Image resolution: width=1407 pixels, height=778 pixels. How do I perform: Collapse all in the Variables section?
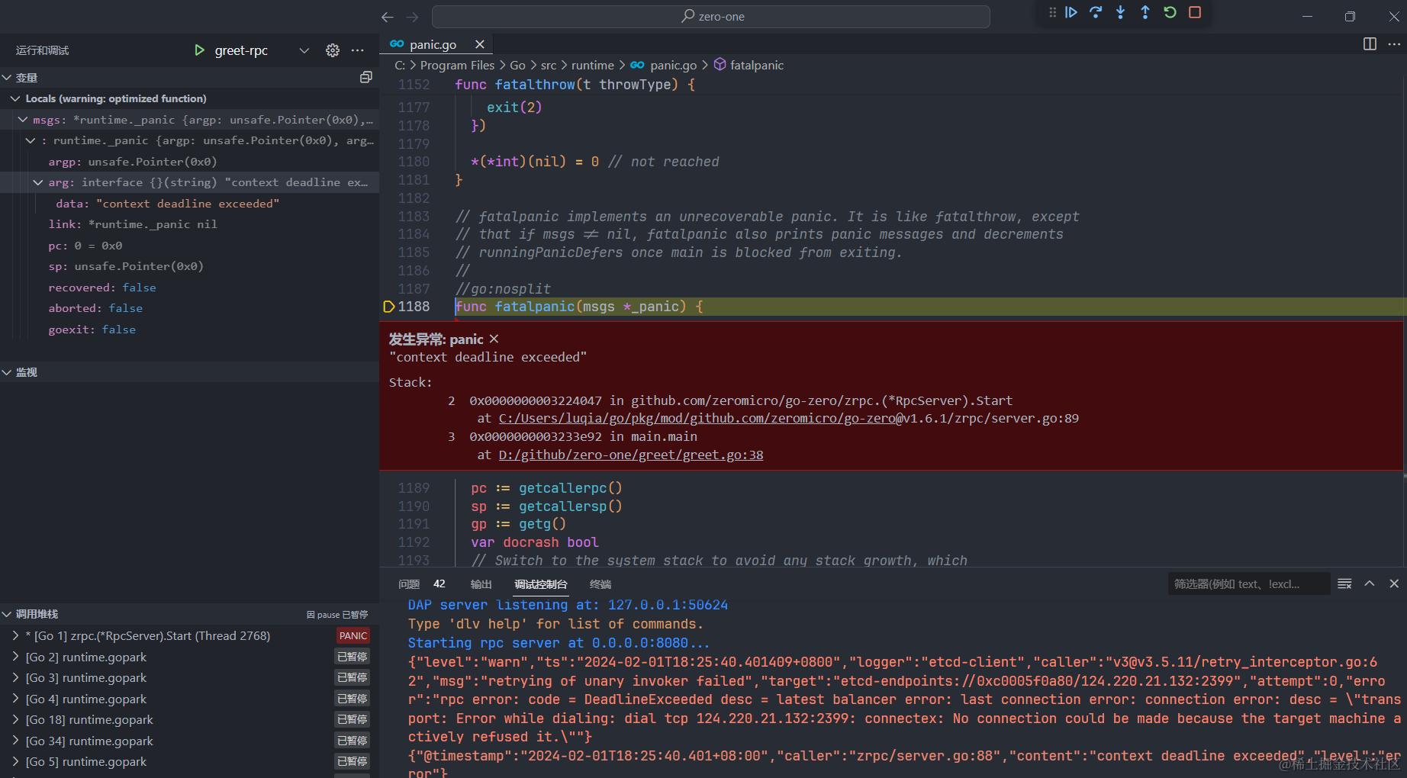tap(366, 77)
